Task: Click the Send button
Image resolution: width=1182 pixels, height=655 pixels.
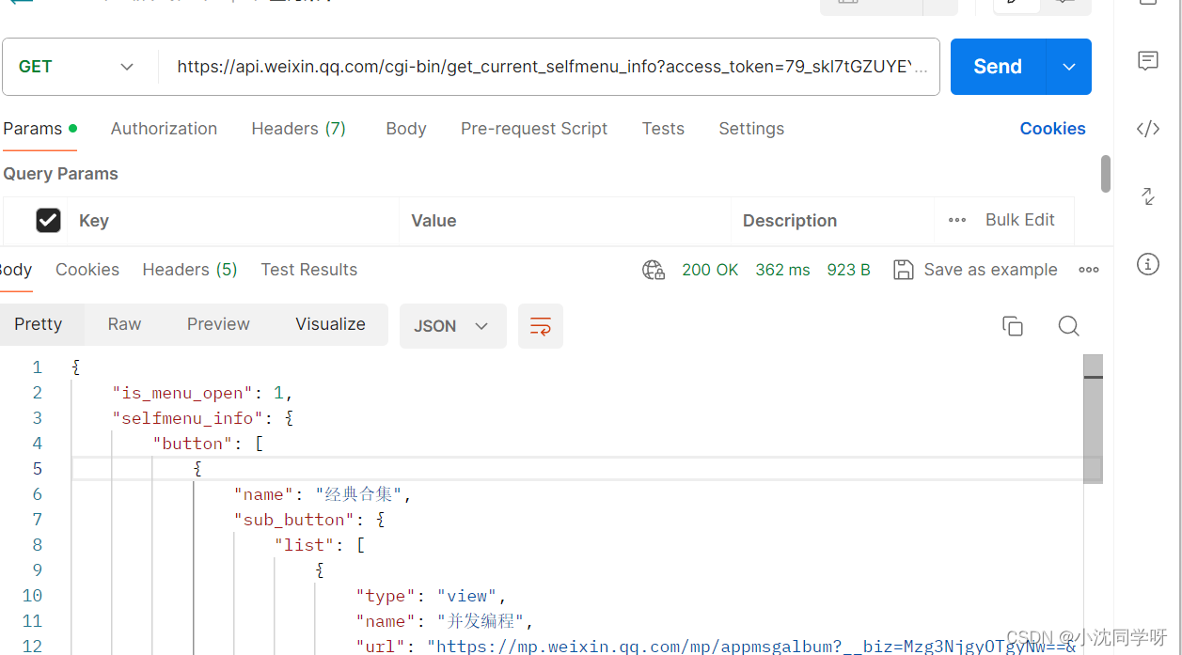Action: (x=998, y=67)
